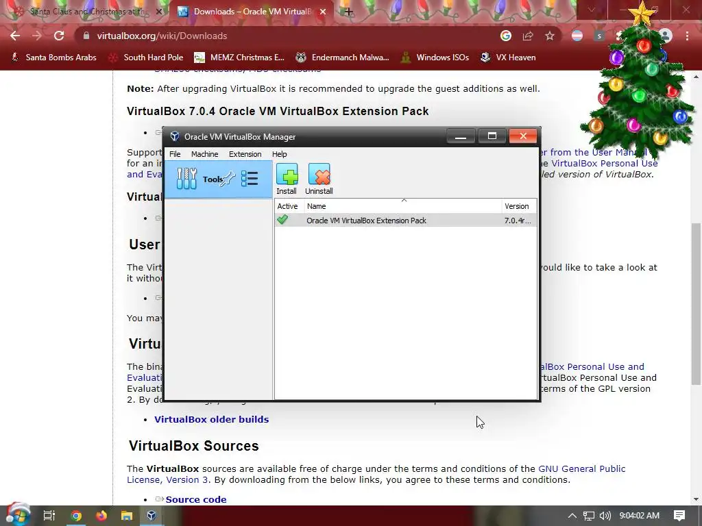Sort by the Name column header
The image size is (702, 526).
tap(403, 205)
